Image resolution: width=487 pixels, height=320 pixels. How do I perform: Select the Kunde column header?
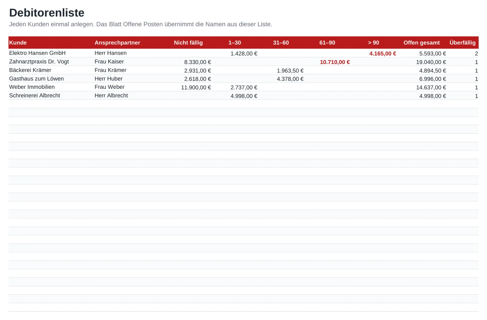[x=18, y=43]
